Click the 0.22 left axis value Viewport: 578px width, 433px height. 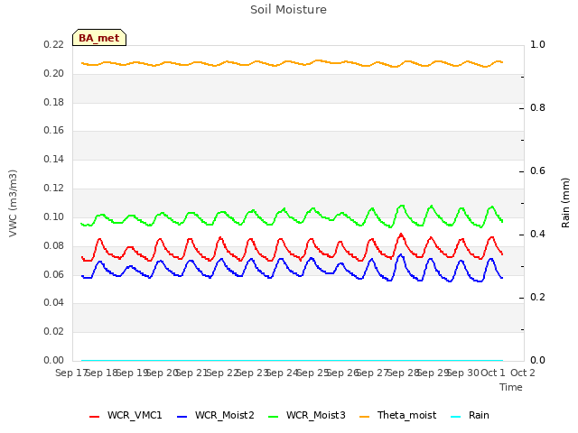(x=54, y=44)
